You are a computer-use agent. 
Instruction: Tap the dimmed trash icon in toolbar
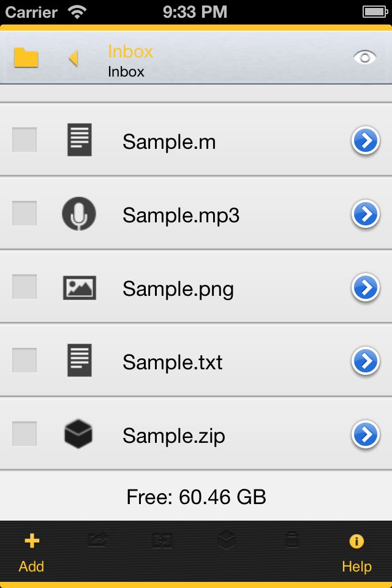pos(292,540)
